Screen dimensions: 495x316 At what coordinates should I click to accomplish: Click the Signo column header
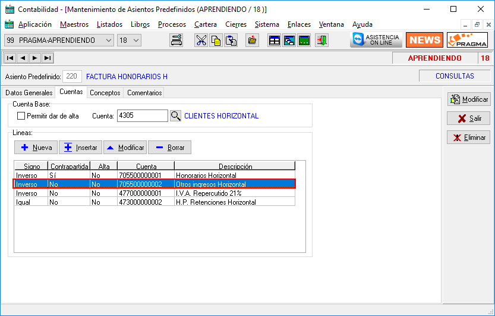coord(31,166)
